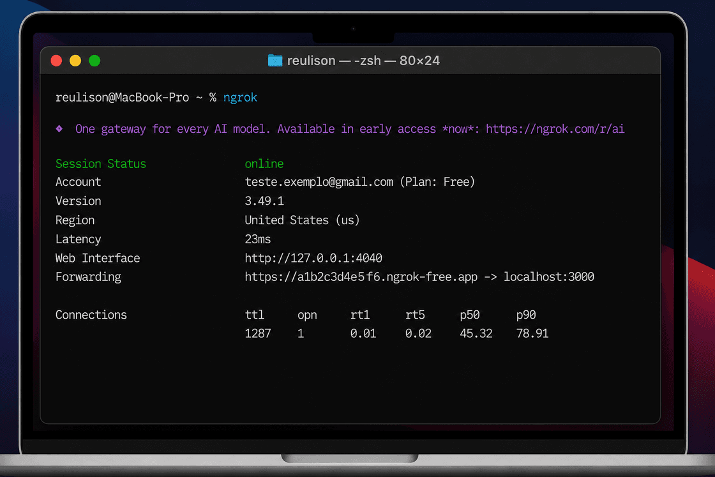Screen dimensions: 715x477
Task: Click the 'ngrok' command text in prompt
Action: [240, 98]
